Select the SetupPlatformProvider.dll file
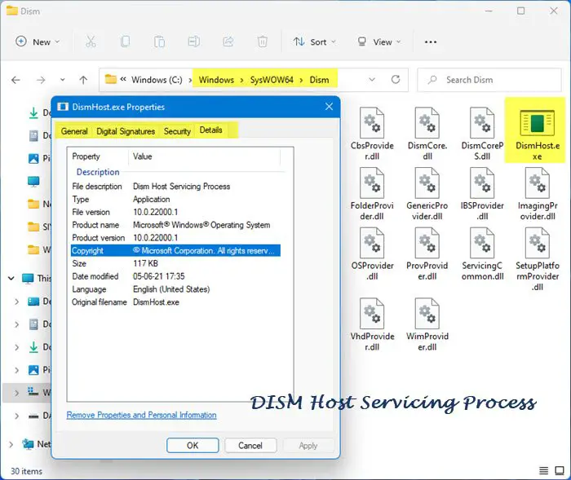 coord(538,259)
